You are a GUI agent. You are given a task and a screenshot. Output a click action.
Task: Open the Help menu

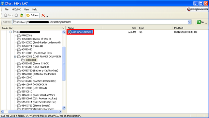pos(35,9)
